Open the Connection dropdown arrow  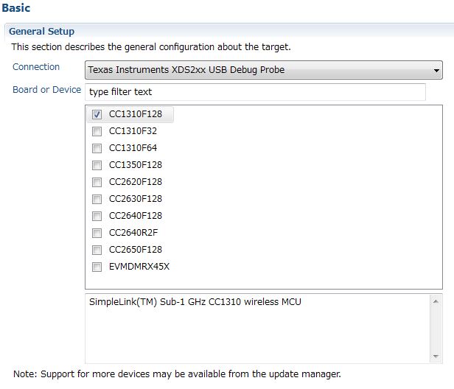pyautogui.click(x=436, y=71)
